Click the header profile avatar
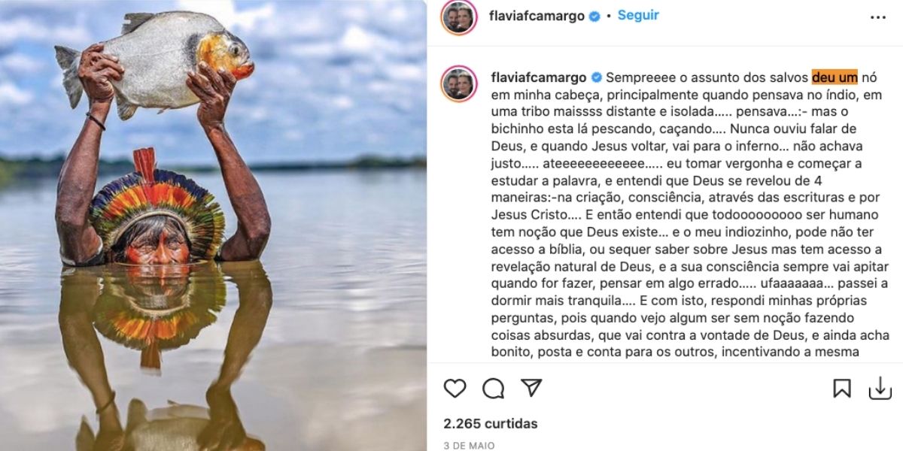This screenshot has height=451, width=903. tap(459, 18)
